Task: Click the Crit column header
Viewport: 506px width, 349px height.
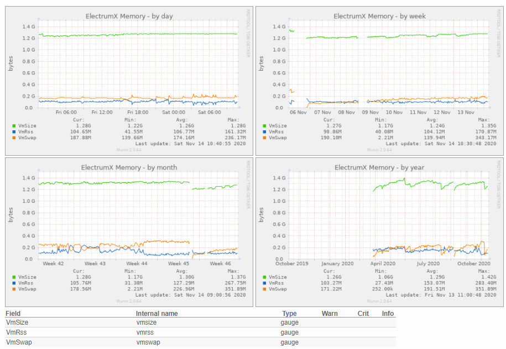Action: [363, 314]
